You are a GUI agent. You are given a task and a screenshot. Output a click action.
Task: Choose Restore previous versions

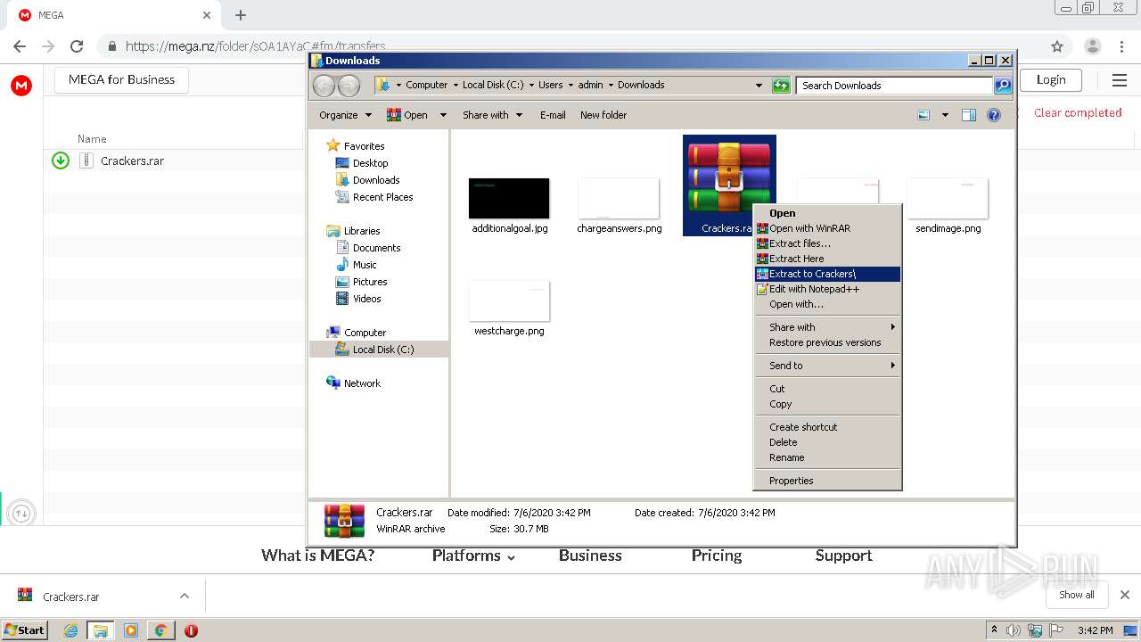tap(827, 342)
